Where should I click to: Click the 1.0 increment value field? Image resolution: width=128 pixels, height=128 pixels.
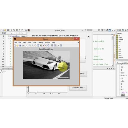coord(12,33)
